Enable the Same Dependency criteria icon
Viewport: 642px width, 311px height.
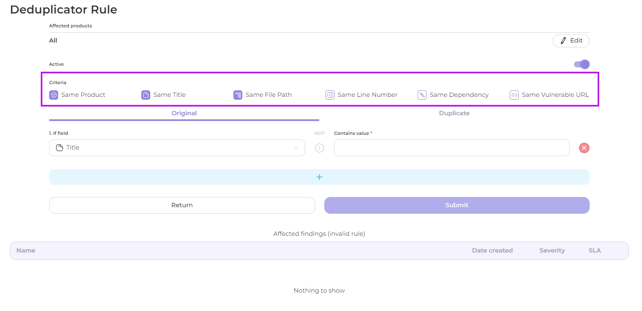click(422, 95)
